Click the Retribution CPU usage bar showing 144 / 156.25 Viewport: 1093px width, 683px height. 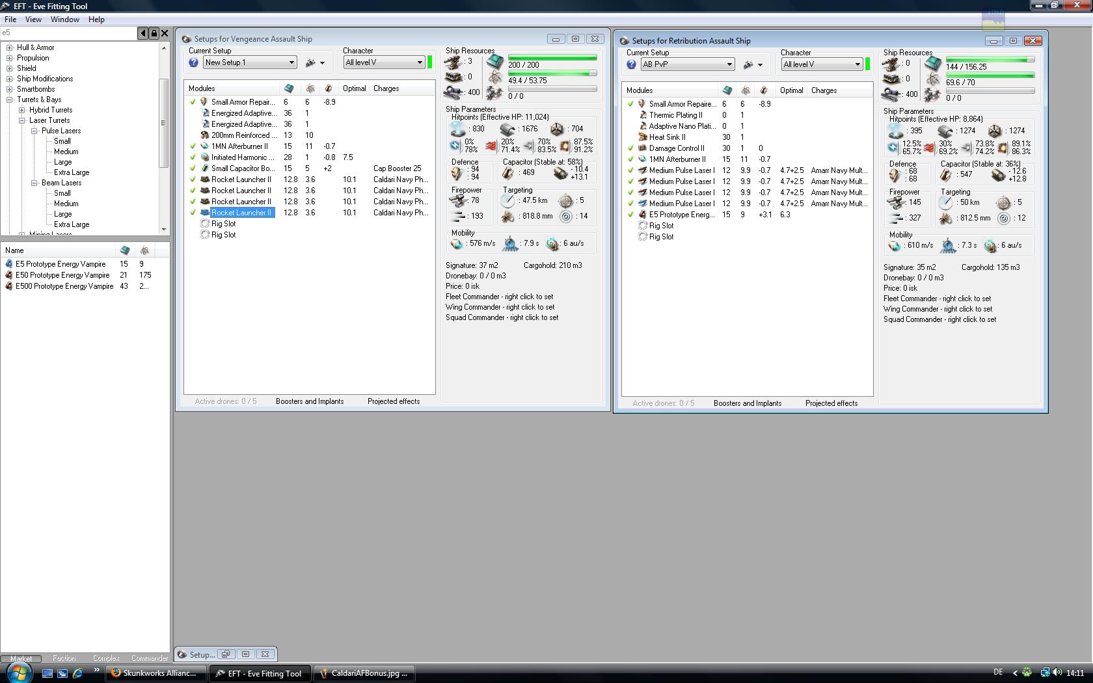990,60
